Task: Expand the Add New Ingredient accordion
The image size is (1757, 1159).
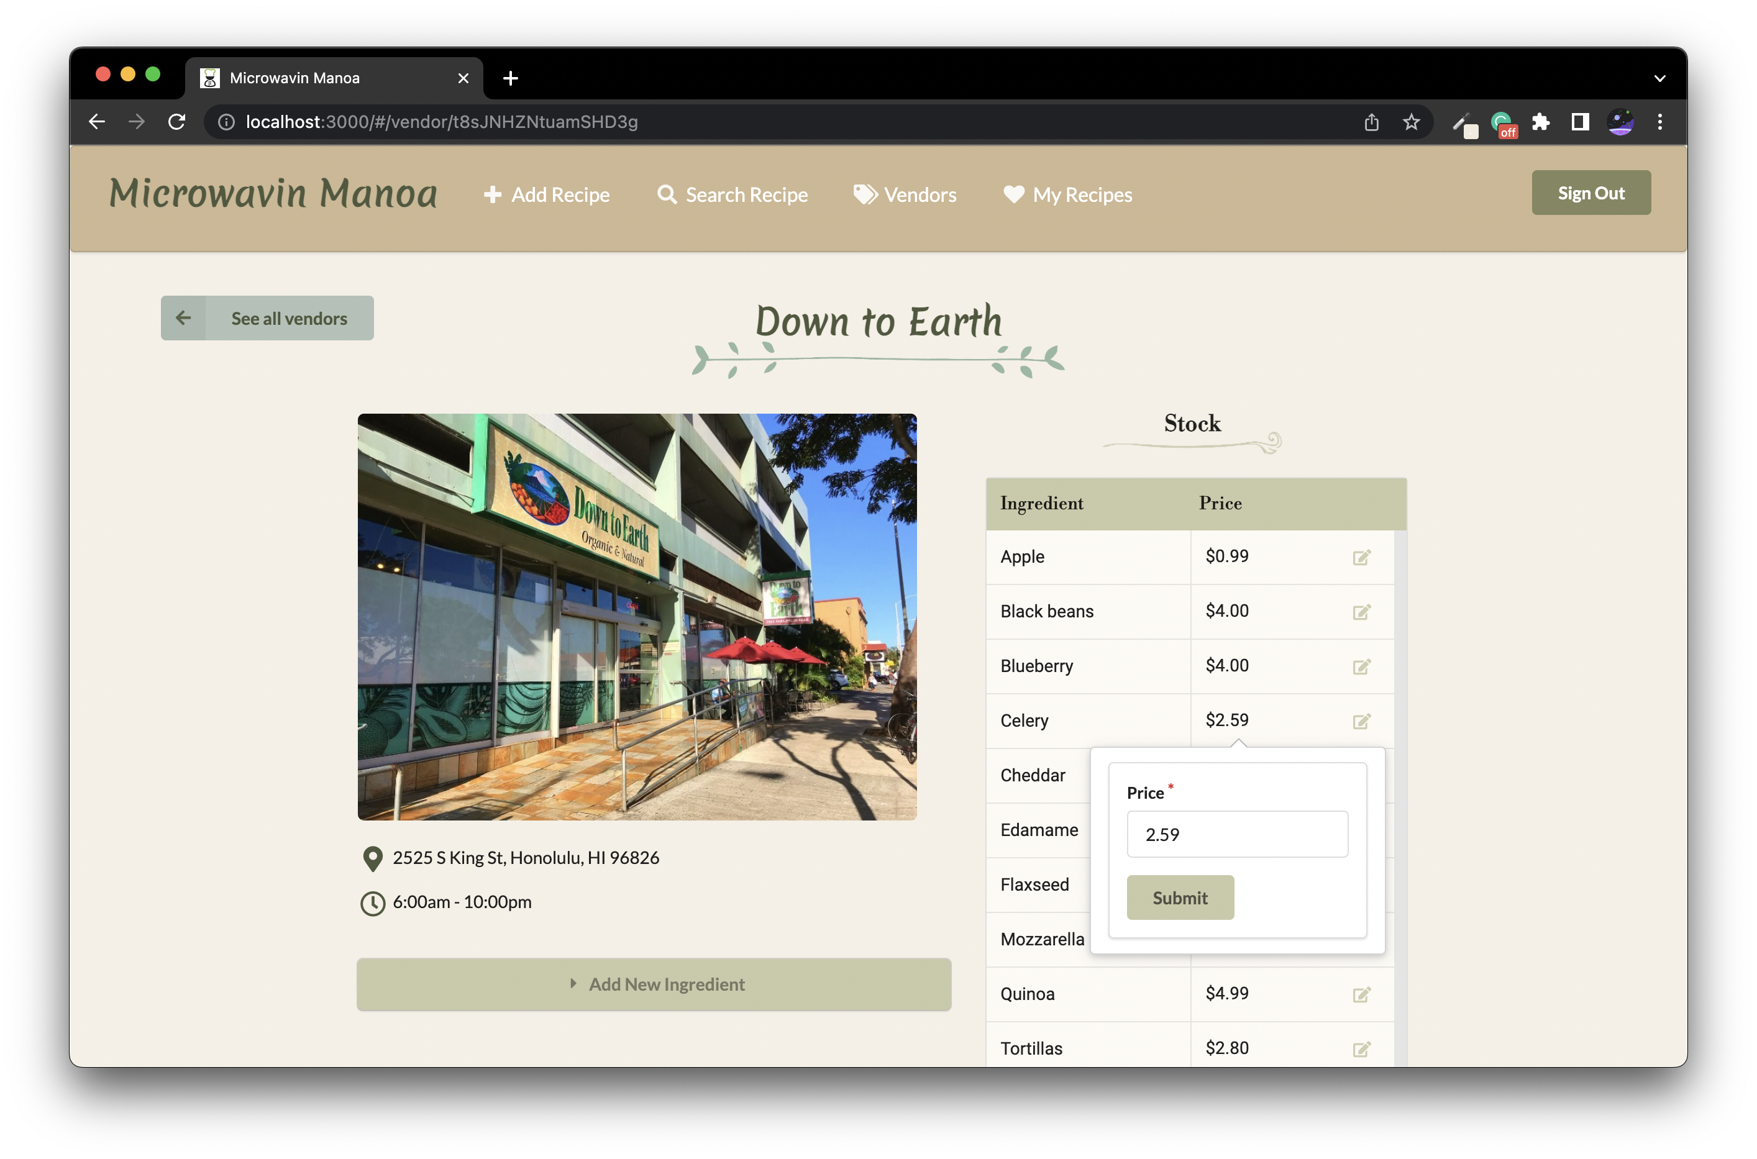Action: click(654, 984)
